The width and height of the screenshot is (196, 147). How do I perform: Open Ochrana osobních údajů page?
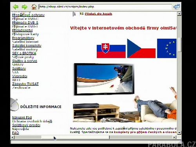click(32, 122)
